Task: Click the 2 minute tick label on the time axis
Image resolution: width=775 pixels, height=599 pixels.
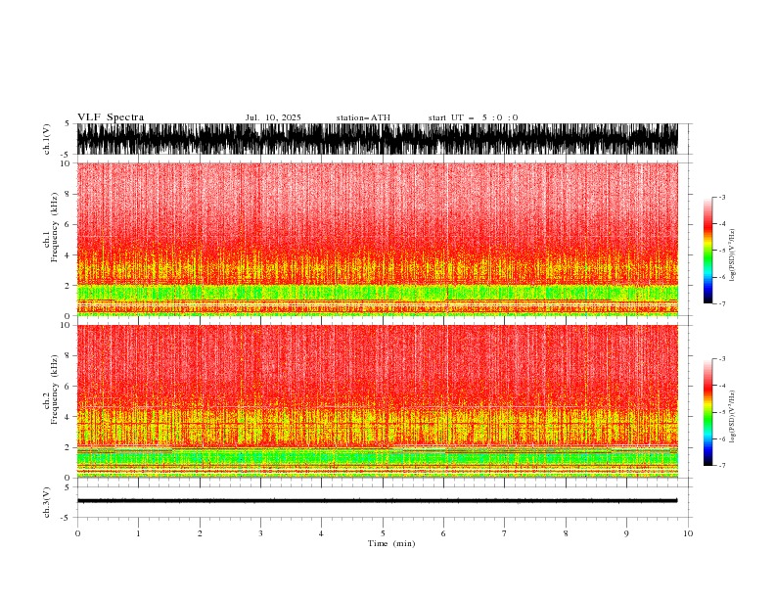Action: tap(200, 533)
